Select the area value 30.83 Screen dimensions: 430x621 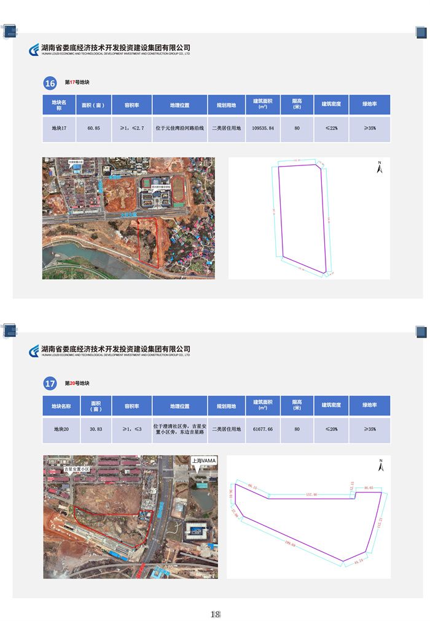point(96,429)
